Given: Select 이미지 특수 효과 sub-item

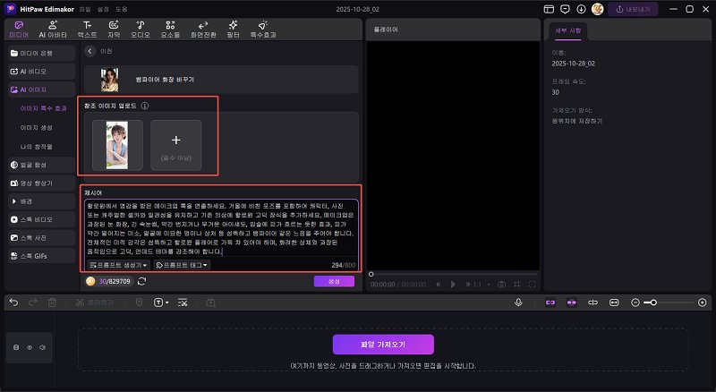Looking at the screenshot, I should (x=43, y=108).
